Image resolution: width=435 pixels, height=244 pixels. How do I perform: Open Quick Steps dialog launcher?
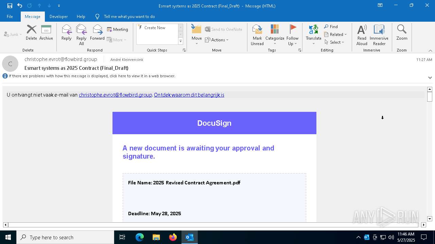184,50
